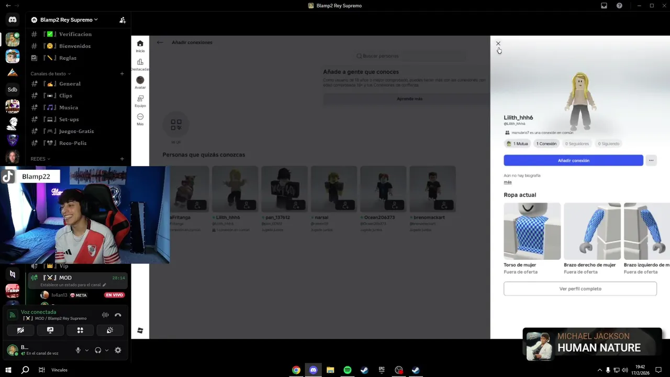Open the Sdb server icon

(x=13, y=90)
